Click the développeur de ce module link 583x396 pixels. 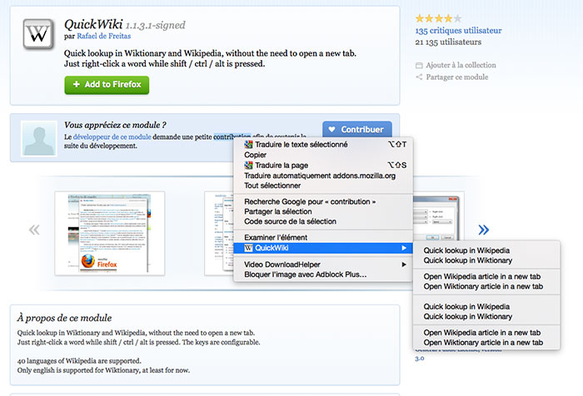[x=112, y=136]
